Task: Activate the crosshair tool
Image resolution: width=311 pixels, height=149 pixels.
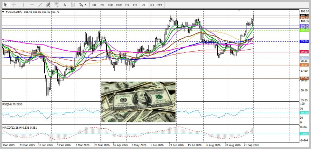Action: tap(14, 5)
